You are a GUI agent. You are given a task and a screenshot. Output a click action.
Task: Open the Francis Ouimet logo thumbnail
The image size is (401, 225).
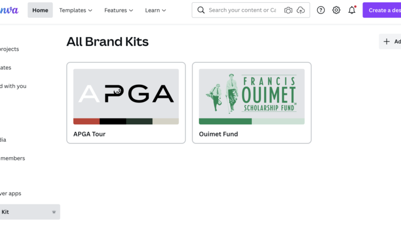(x=252, y=94)
